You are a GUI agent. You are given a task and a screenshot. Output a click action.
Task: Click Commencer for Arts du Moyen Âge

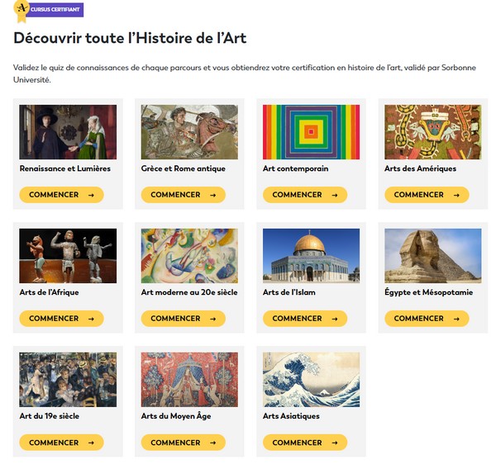[184, 443]
